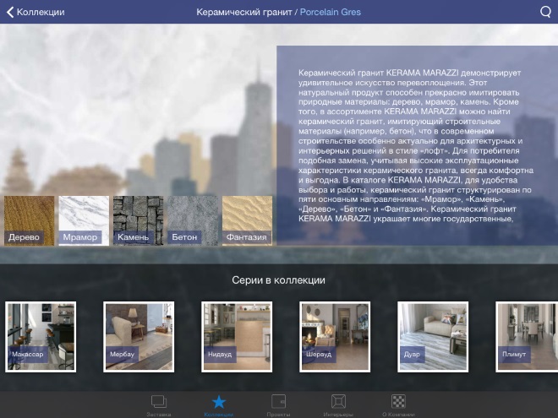Open the Мербау series thumbnail
558x418 pixels.
[x=139, y=337]
